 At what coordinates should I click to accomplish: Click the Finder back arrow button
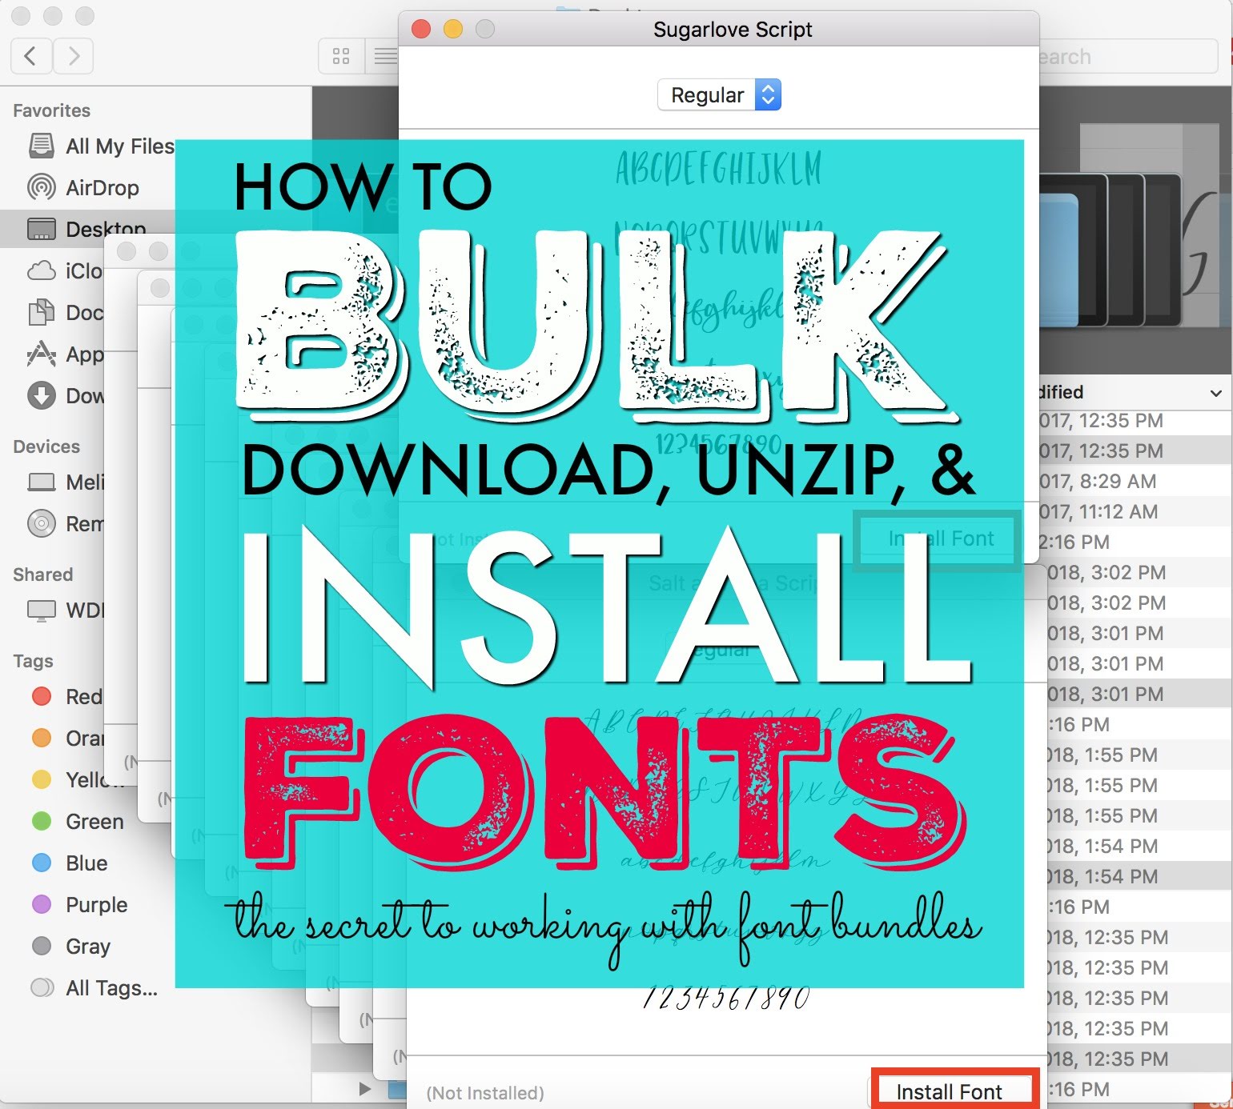pos(31,56)
